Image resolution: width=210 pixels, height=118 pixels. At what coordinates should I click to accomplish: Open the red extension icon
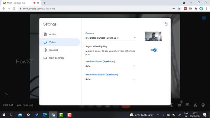(x=185, y=9)
